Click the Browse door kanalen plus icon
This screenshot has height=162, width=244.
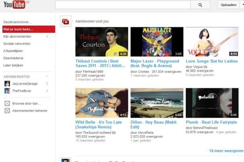click(x=7, y=103)
